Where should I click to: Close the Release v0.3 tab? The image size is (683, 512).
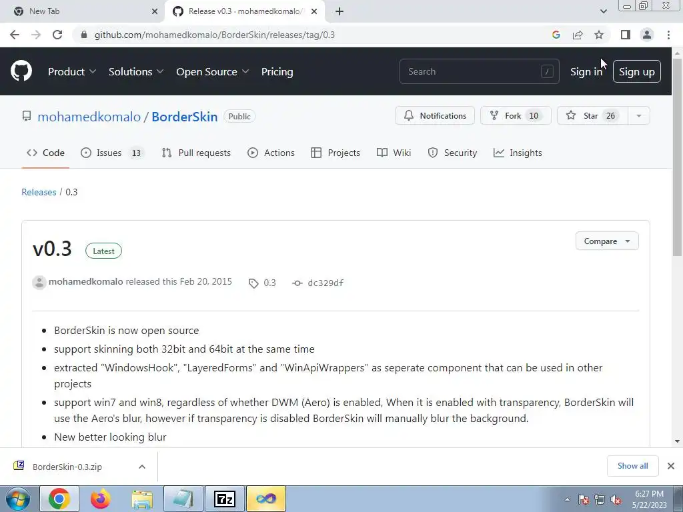[314, 11]
